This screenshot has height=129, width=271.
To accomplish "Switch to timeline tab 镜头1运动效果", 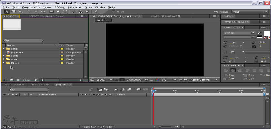I will coord(14,84).
